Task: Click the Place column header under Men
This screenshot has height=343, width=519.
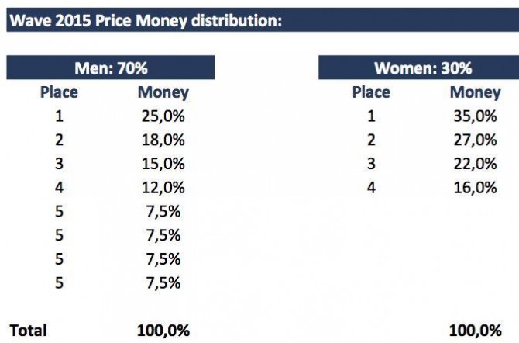Action: click(x=59, y=92)
